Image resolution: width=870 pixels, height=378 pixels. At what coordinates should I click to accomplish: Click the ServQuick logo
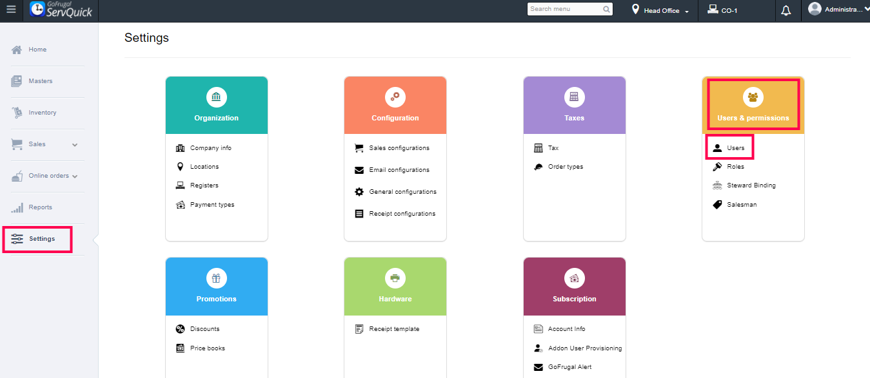tap(61, 10)
